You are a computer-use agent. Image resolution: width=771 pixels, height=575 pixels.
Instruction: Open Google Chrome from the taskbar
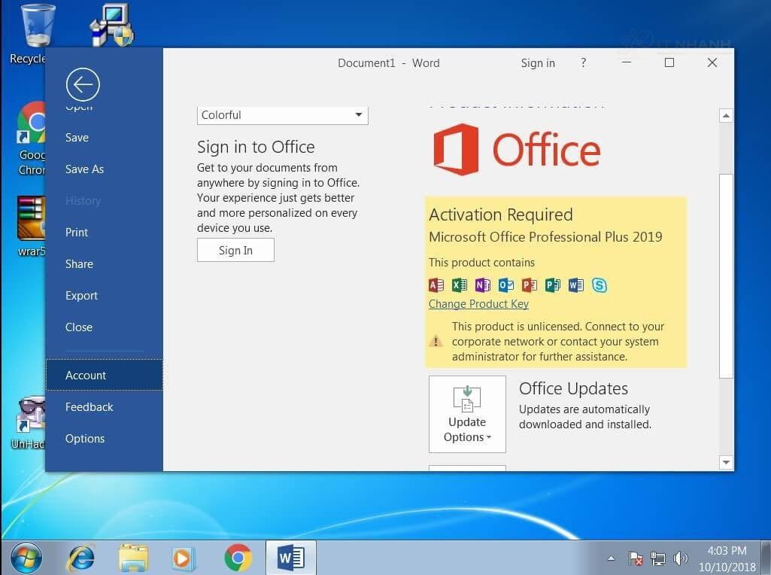238,558
